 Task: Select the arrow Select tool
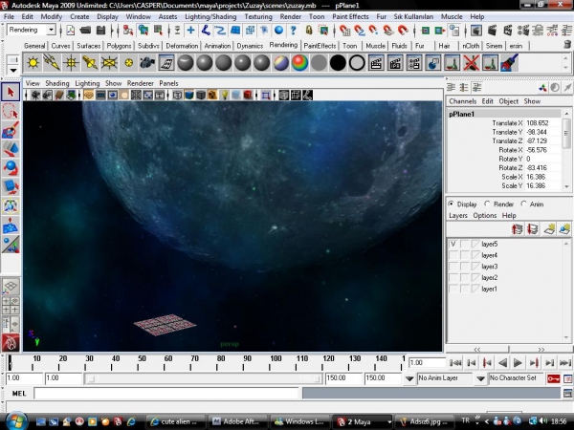11,92
